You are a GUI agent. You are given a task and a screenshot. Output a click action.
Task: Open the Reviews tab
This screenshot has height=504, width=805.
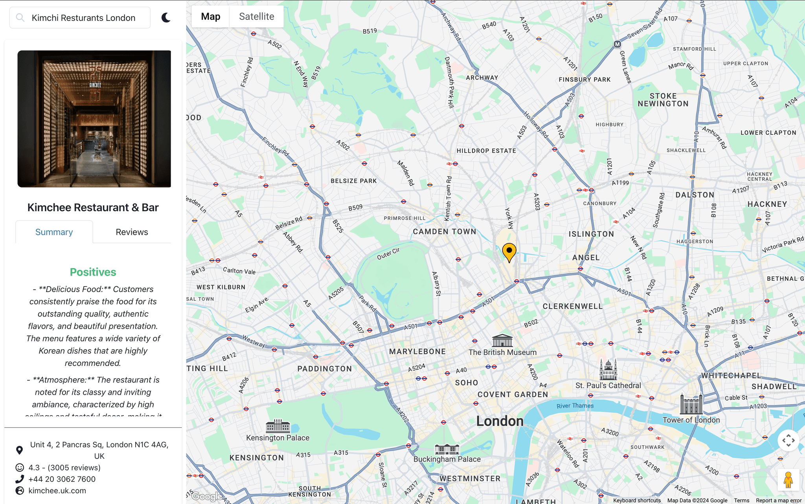point(132,232)
